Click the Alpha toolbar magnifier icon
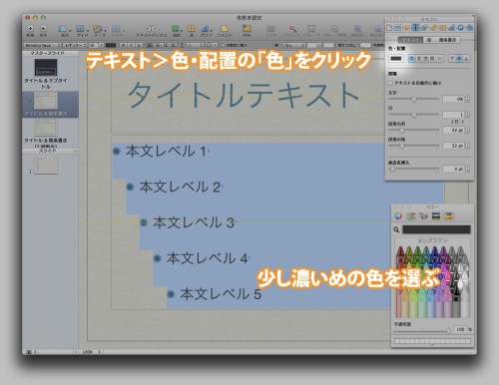The image size is (499, 385). 292,29
